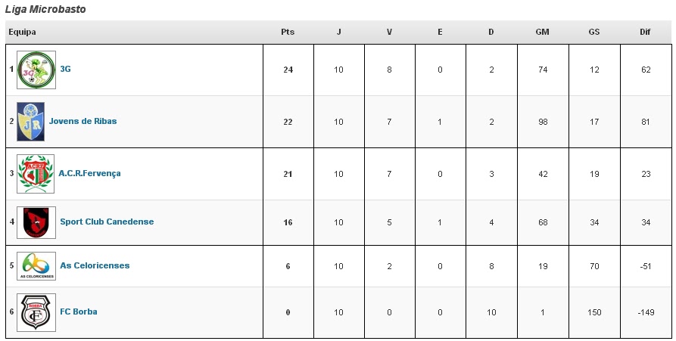Click the A.C.R.Fervença team emblem

[36, 174]
